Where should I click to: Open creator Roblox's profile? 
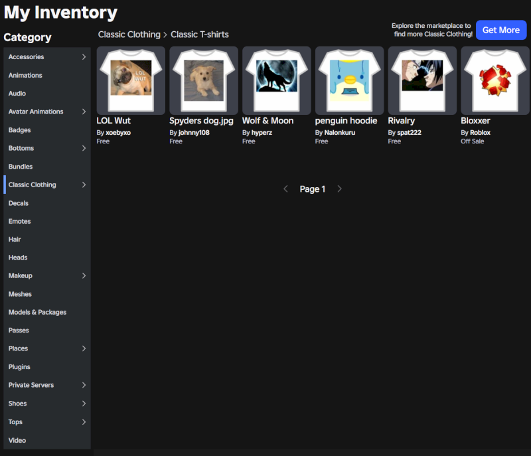[x=480, y=133]
